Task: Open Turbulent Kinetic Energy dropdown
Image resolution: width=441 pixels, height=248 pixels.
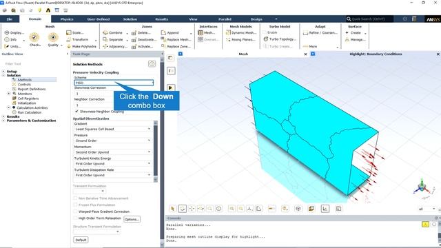Action: click(113, 164)
